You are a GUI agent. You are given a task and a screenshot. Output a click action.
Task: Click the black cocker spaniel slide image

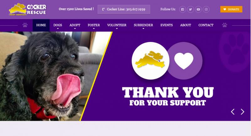click(48, 76)
